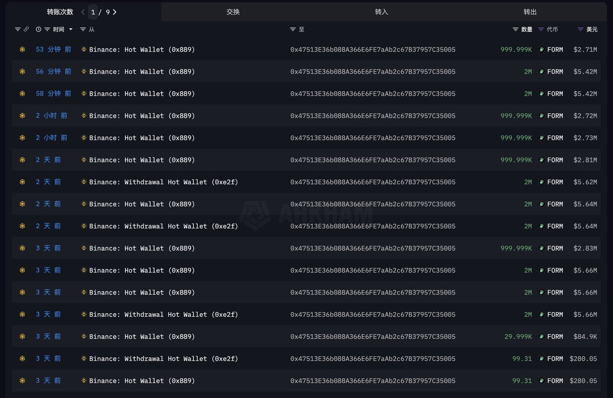Click the page number input field
The width and height of the screenshot is (613, 398).
pyautogui.click(x=93, y=12)
